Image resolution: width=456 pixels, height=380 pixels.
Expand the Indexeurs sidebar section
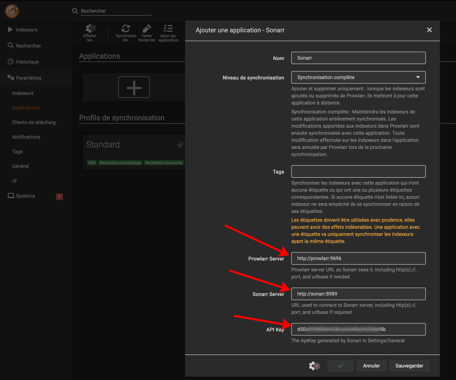(x=27, y=30)
